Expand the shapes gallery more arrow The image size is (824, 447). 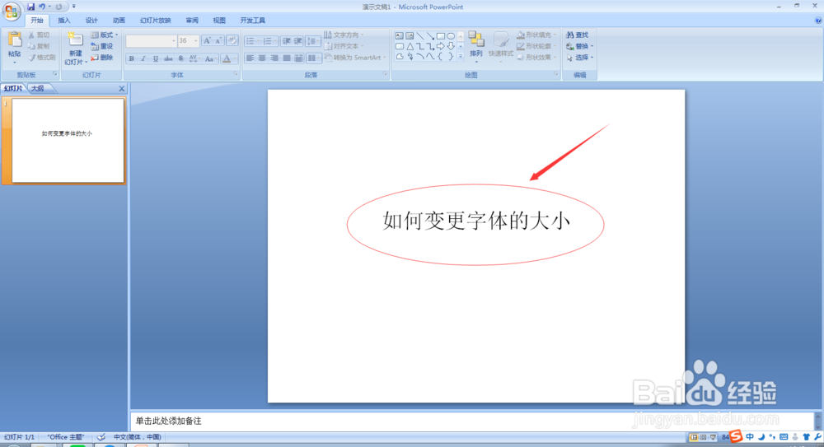coord(461,57)
